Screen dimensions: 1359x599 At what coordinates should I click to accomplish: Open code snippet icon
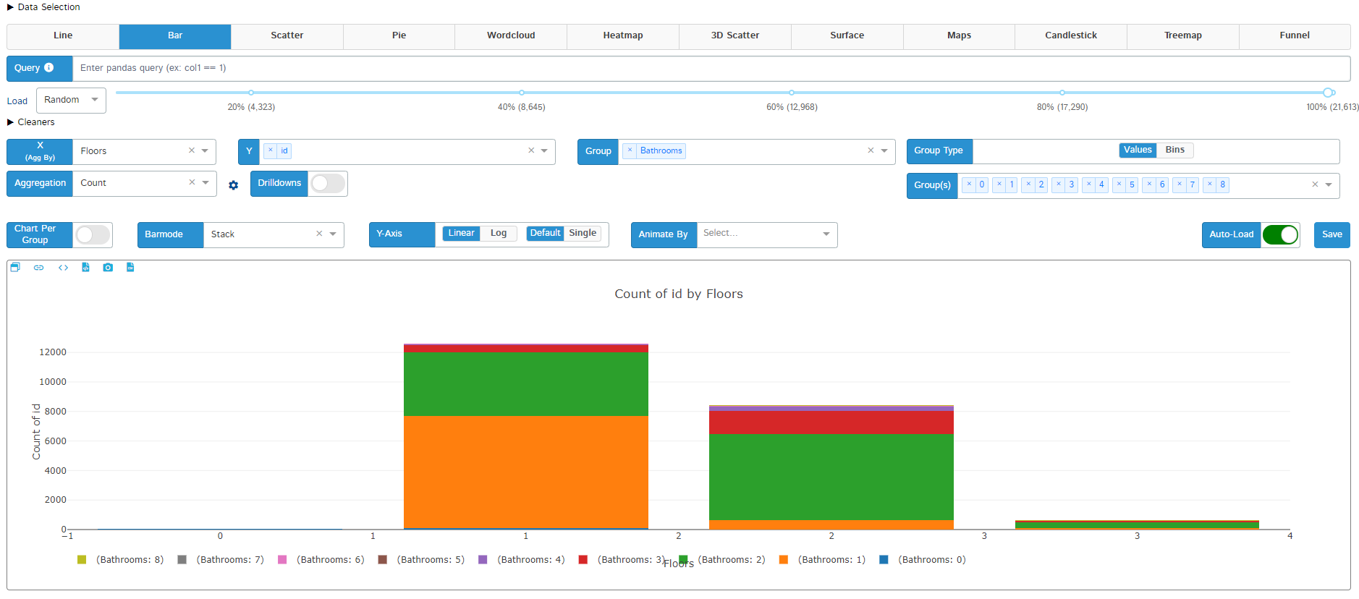[64, 268]
